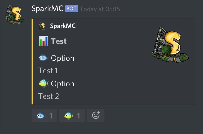The height and width of the screenshot is (134, 203).
Task: Click the first Option field heading
Action: click(x=63, y=58)
